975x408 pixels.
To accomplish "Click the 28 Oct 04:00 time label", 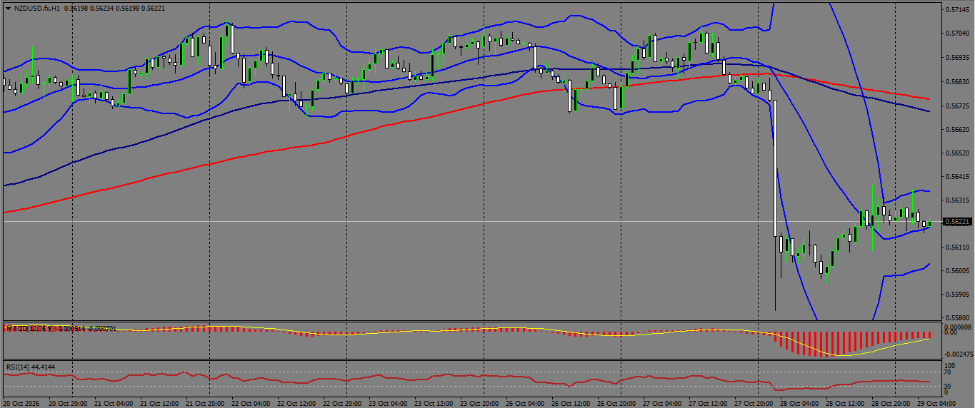I will click(799, 403).
